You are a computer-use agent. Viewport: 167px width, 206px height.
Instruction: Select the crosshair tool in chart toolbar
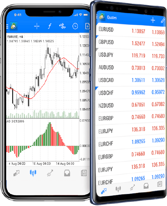pyautogui.click(x=37, y=26)
